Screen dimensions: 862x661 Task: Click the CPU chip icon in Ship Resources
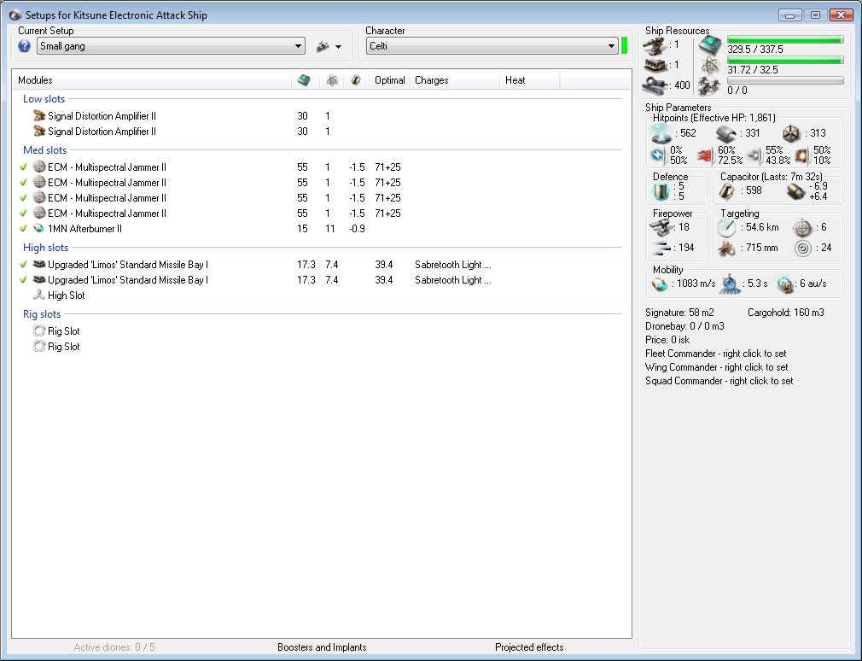tap(710, 45)
